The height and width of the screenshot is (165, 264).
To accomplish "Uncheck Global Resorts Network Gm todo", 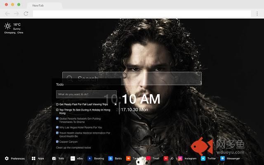I will click(x=57, y=118).
